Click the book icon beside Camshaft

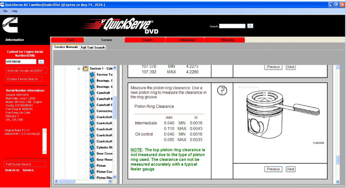pyautogui.click(x=92, y=93)
